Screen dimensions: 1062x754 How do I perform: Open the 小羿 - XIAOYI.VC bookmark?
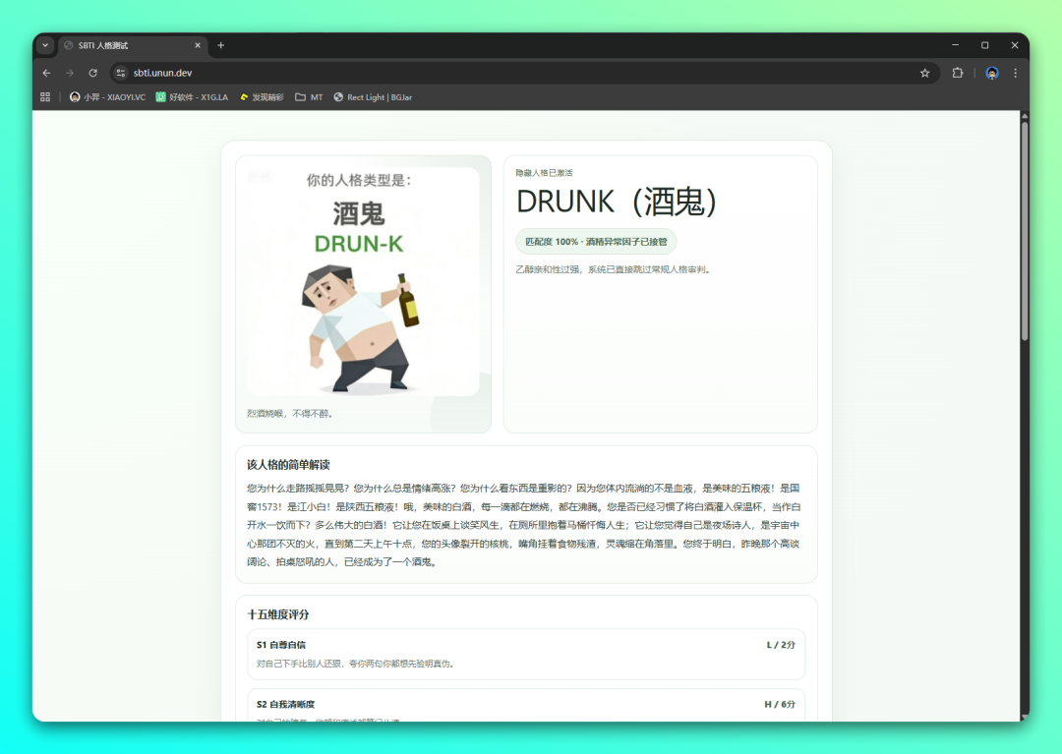click(108, 97)
